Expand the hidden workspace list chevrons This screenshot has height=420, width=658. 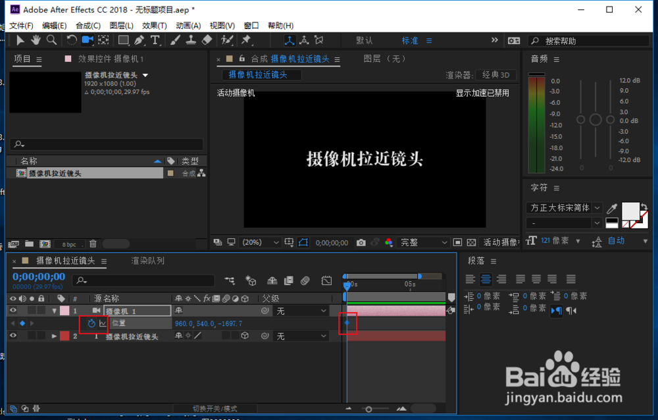[x=495, y=40]
